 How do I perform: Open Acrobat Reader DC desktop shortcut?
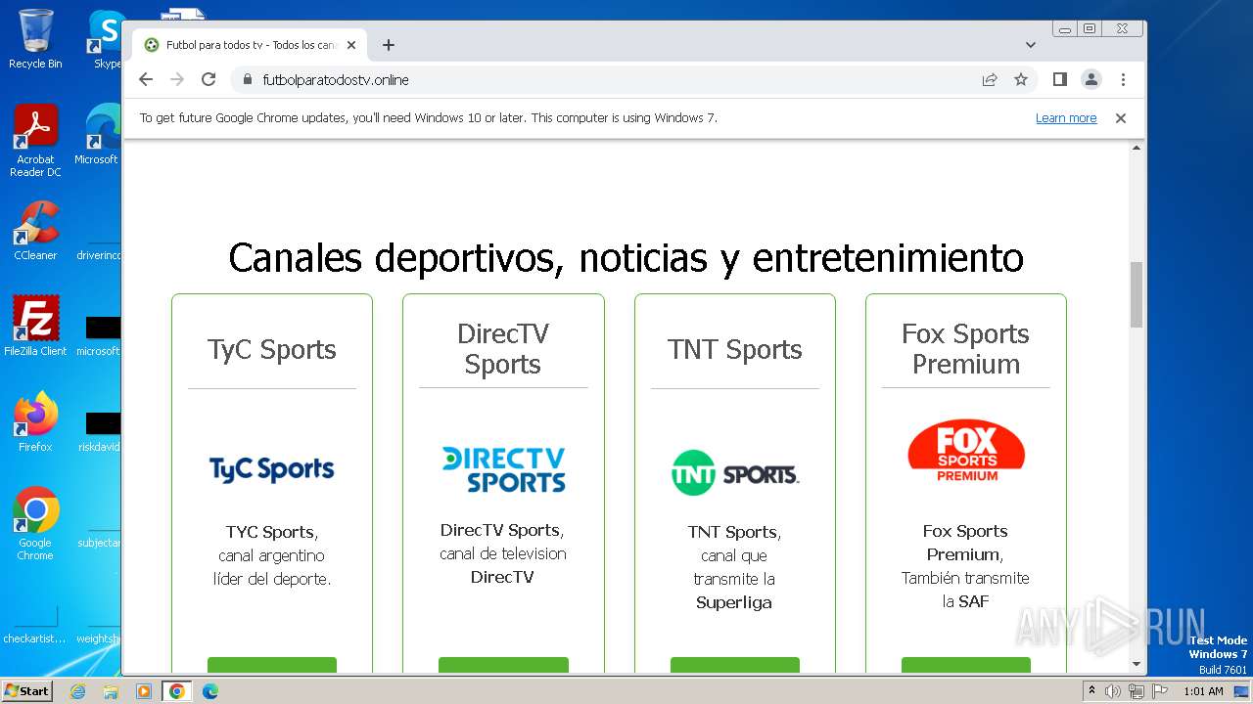(x=35, y=141)
